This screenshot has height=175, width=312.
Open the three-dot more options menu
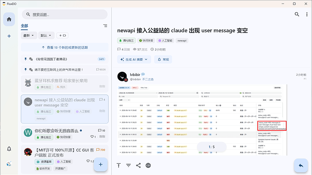click(x=307, y=14)
